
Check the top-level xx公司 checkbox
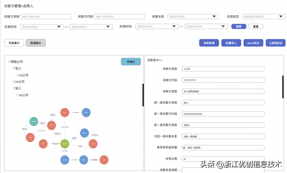pos(14,81)
